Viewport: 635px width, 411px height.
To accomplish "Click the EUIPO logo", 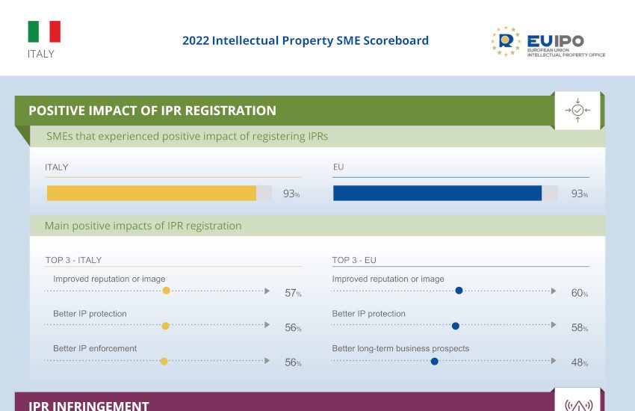I will click(x=548, y=43).
